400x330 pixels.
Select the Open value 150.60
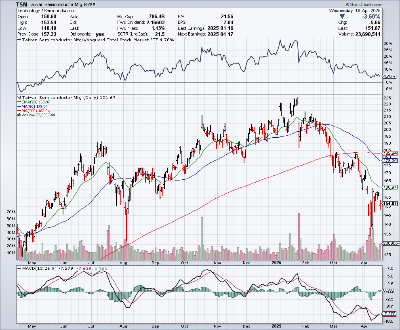coord(49,17)
